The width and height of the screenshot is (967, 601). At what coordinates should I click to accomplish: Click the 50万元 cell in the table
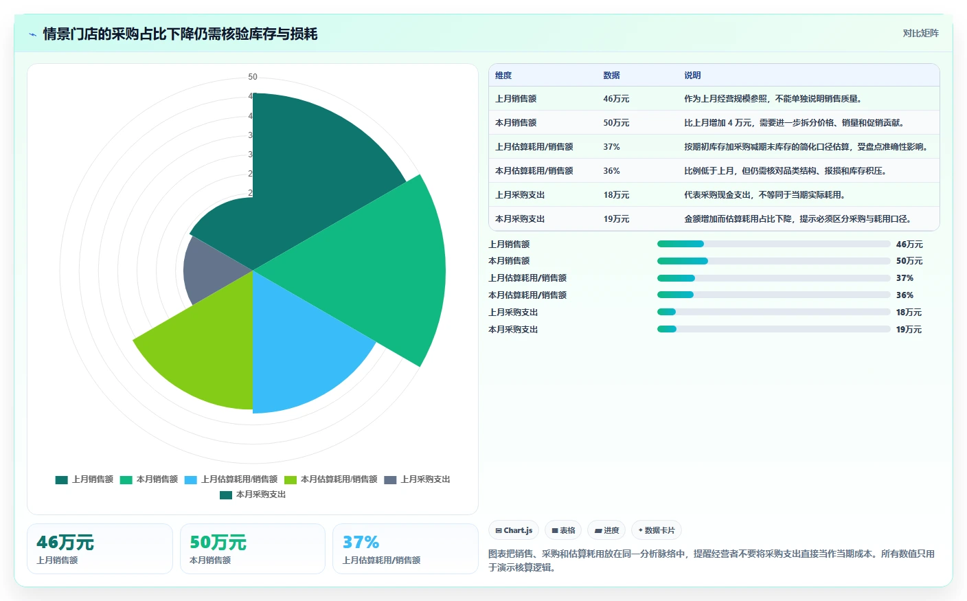click(616, 123)
